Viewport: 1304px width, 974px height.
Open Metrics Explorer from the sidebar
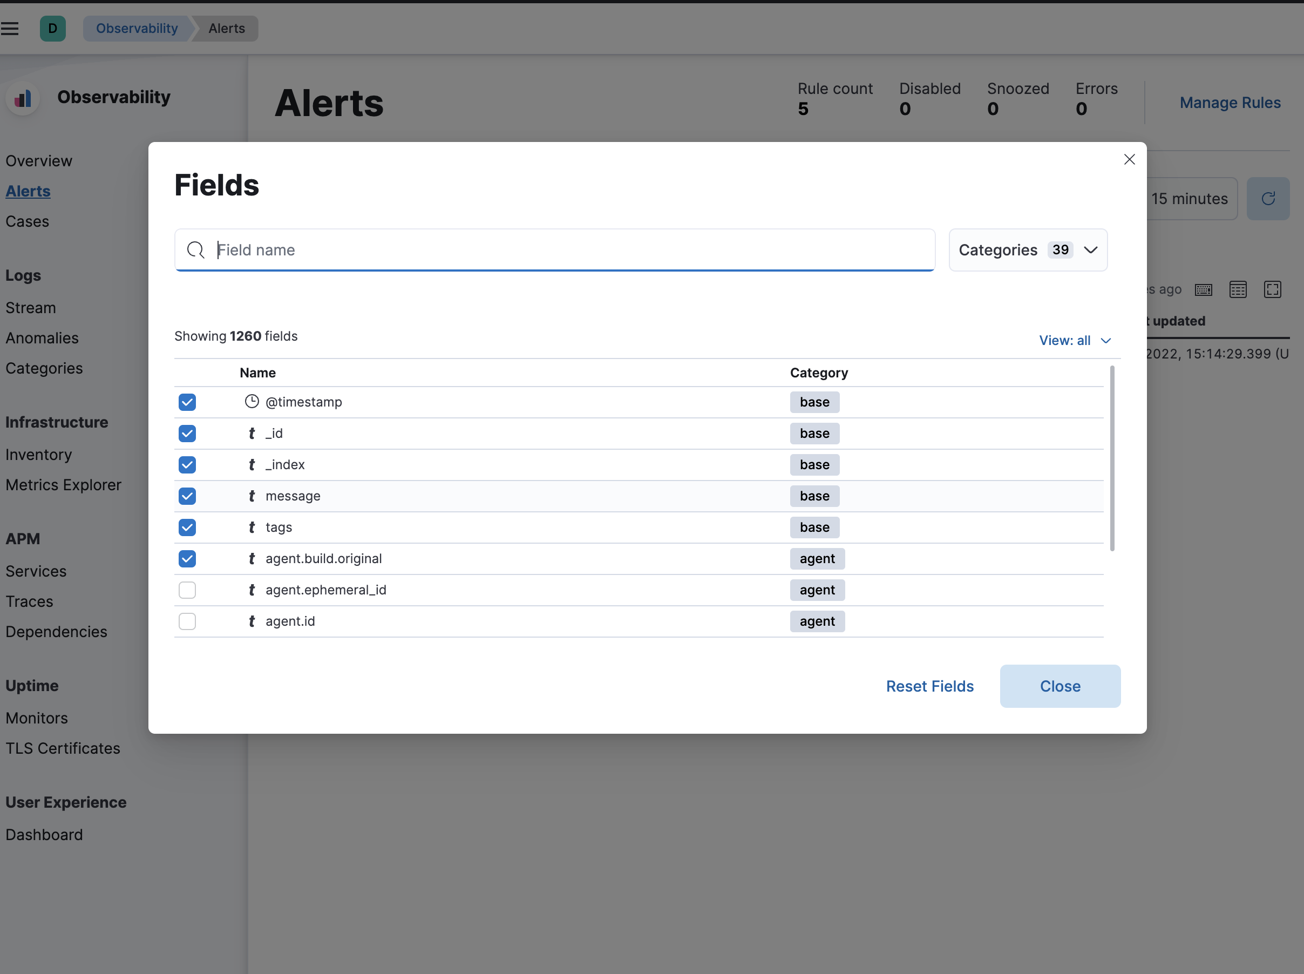point(64,485)
